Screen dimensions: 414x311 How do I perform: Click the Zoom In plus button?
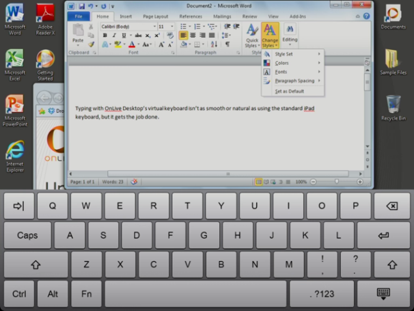(360, 182)
